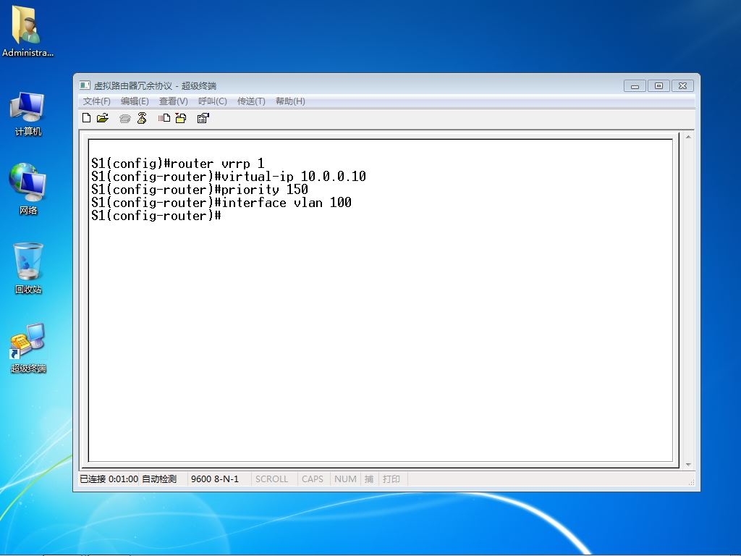Click the scrollbar up arrow

point(689,137)
